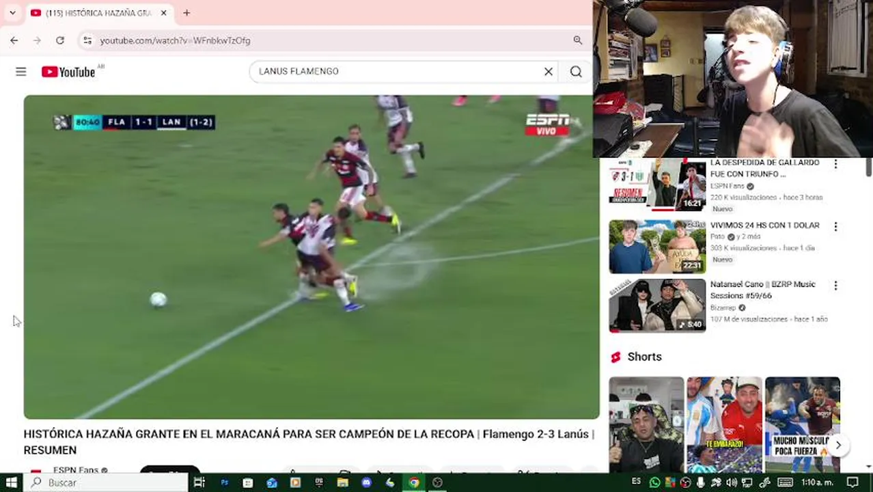
Task: Click the browser back arrow
Action: click(x=14, y=40)
